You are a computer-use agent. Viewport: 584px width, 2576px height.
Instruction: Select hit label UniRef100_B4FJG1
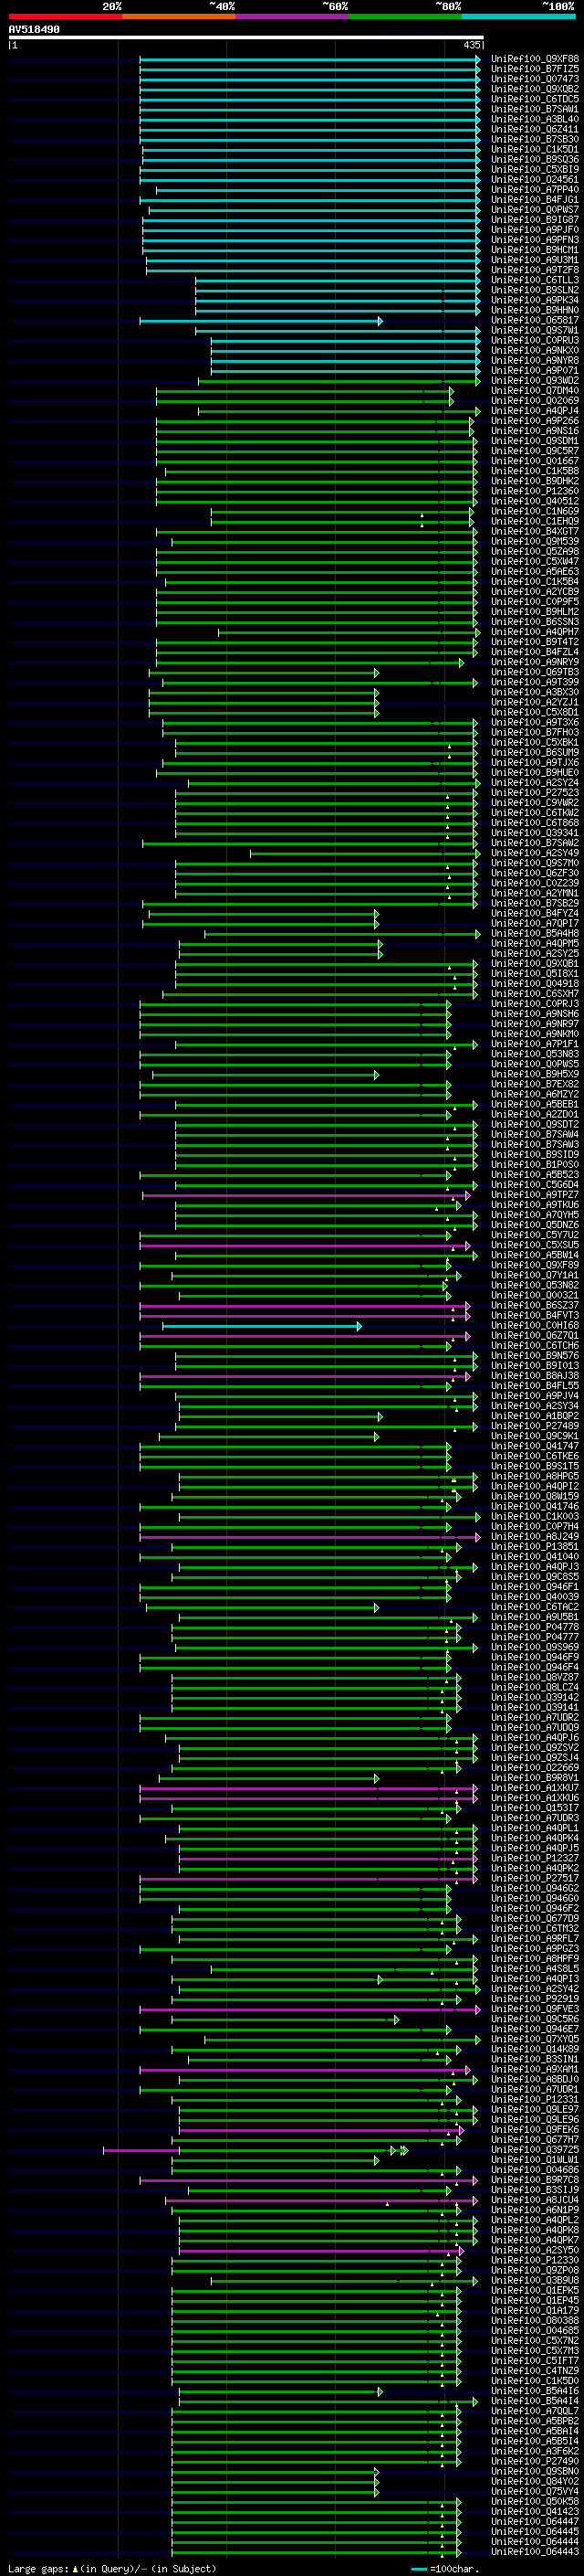(535, 200)
